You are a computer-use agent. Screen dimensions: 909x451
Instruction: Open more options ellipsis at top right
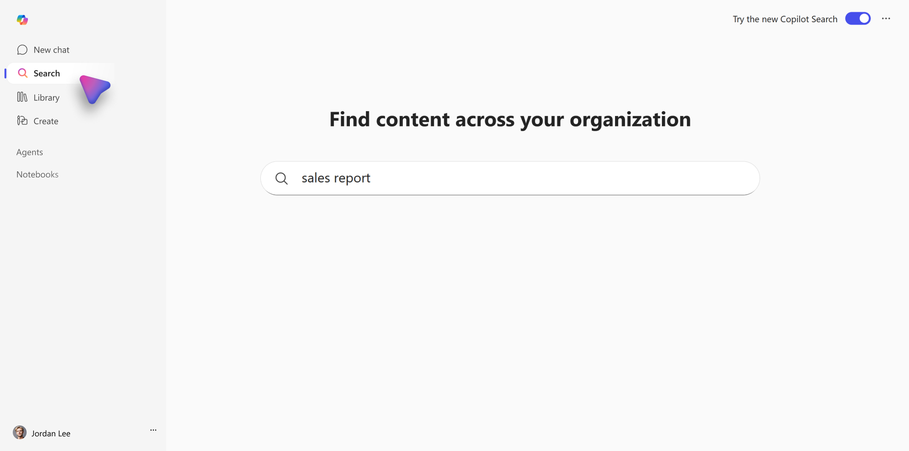click(886, 18)
